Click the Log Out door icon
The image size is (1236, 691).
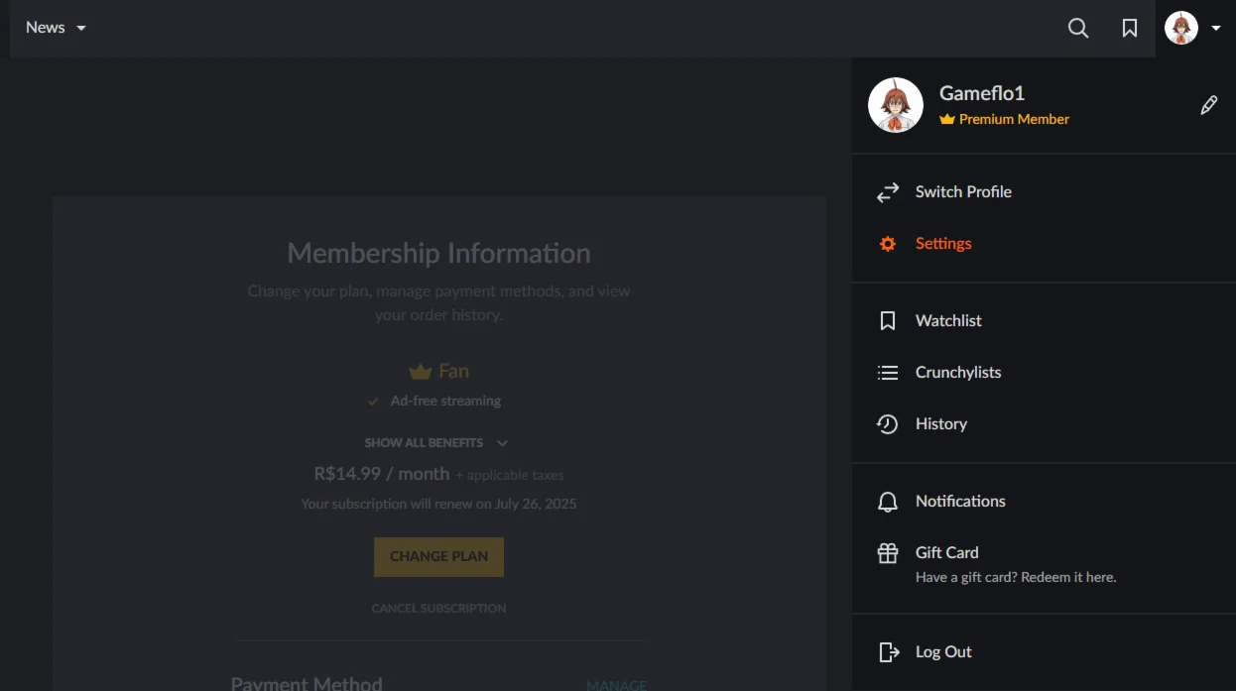pyautogui.click(x=888, y=652)
